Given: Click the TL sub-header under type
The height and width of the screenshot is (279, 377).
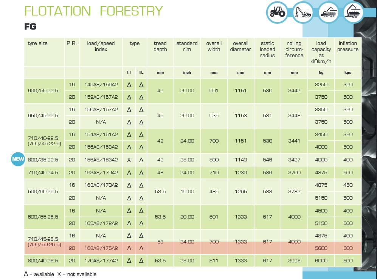Looking at the screenshot, I should tap(141, 72).
